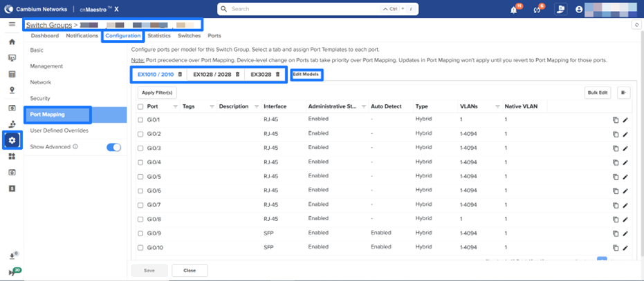
Task: Click the Bulk Edit button
Action: point(598,92)
